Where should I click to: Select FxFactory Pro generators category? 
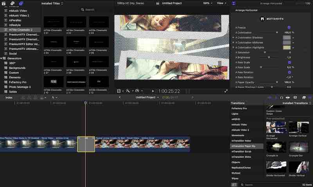18,82
